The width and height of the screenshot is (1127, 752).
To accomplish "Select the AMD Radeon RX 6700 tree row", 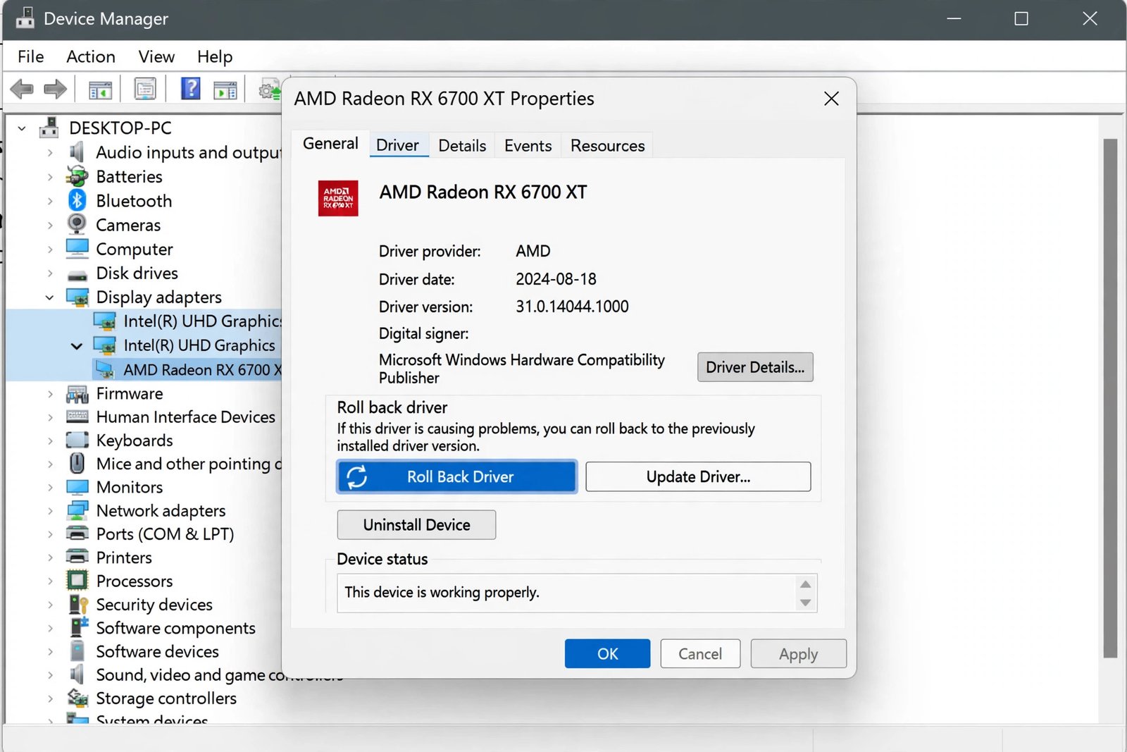I will click(187, 369).
